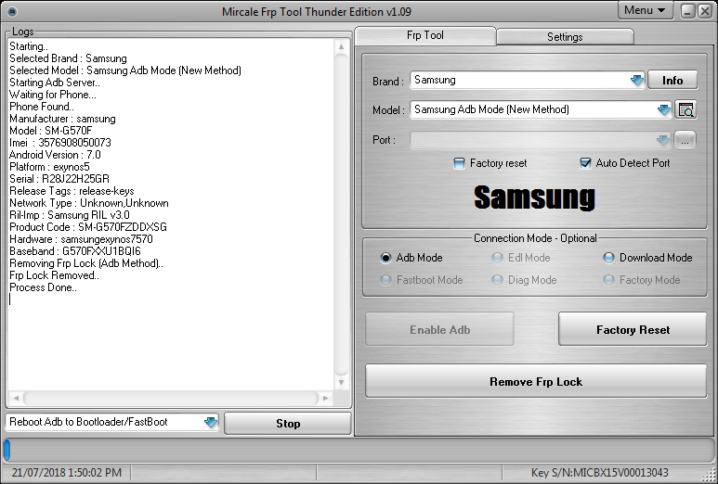Click log line 'Platform : exynos5'

pos(49,167)
